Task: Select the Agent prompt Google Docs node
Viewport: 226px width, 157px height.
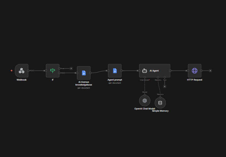Action: [x=115, y=71]
